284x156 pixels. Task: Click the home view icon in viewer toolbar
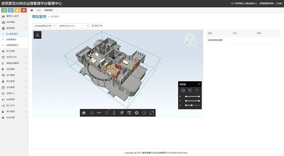point(84,113)
